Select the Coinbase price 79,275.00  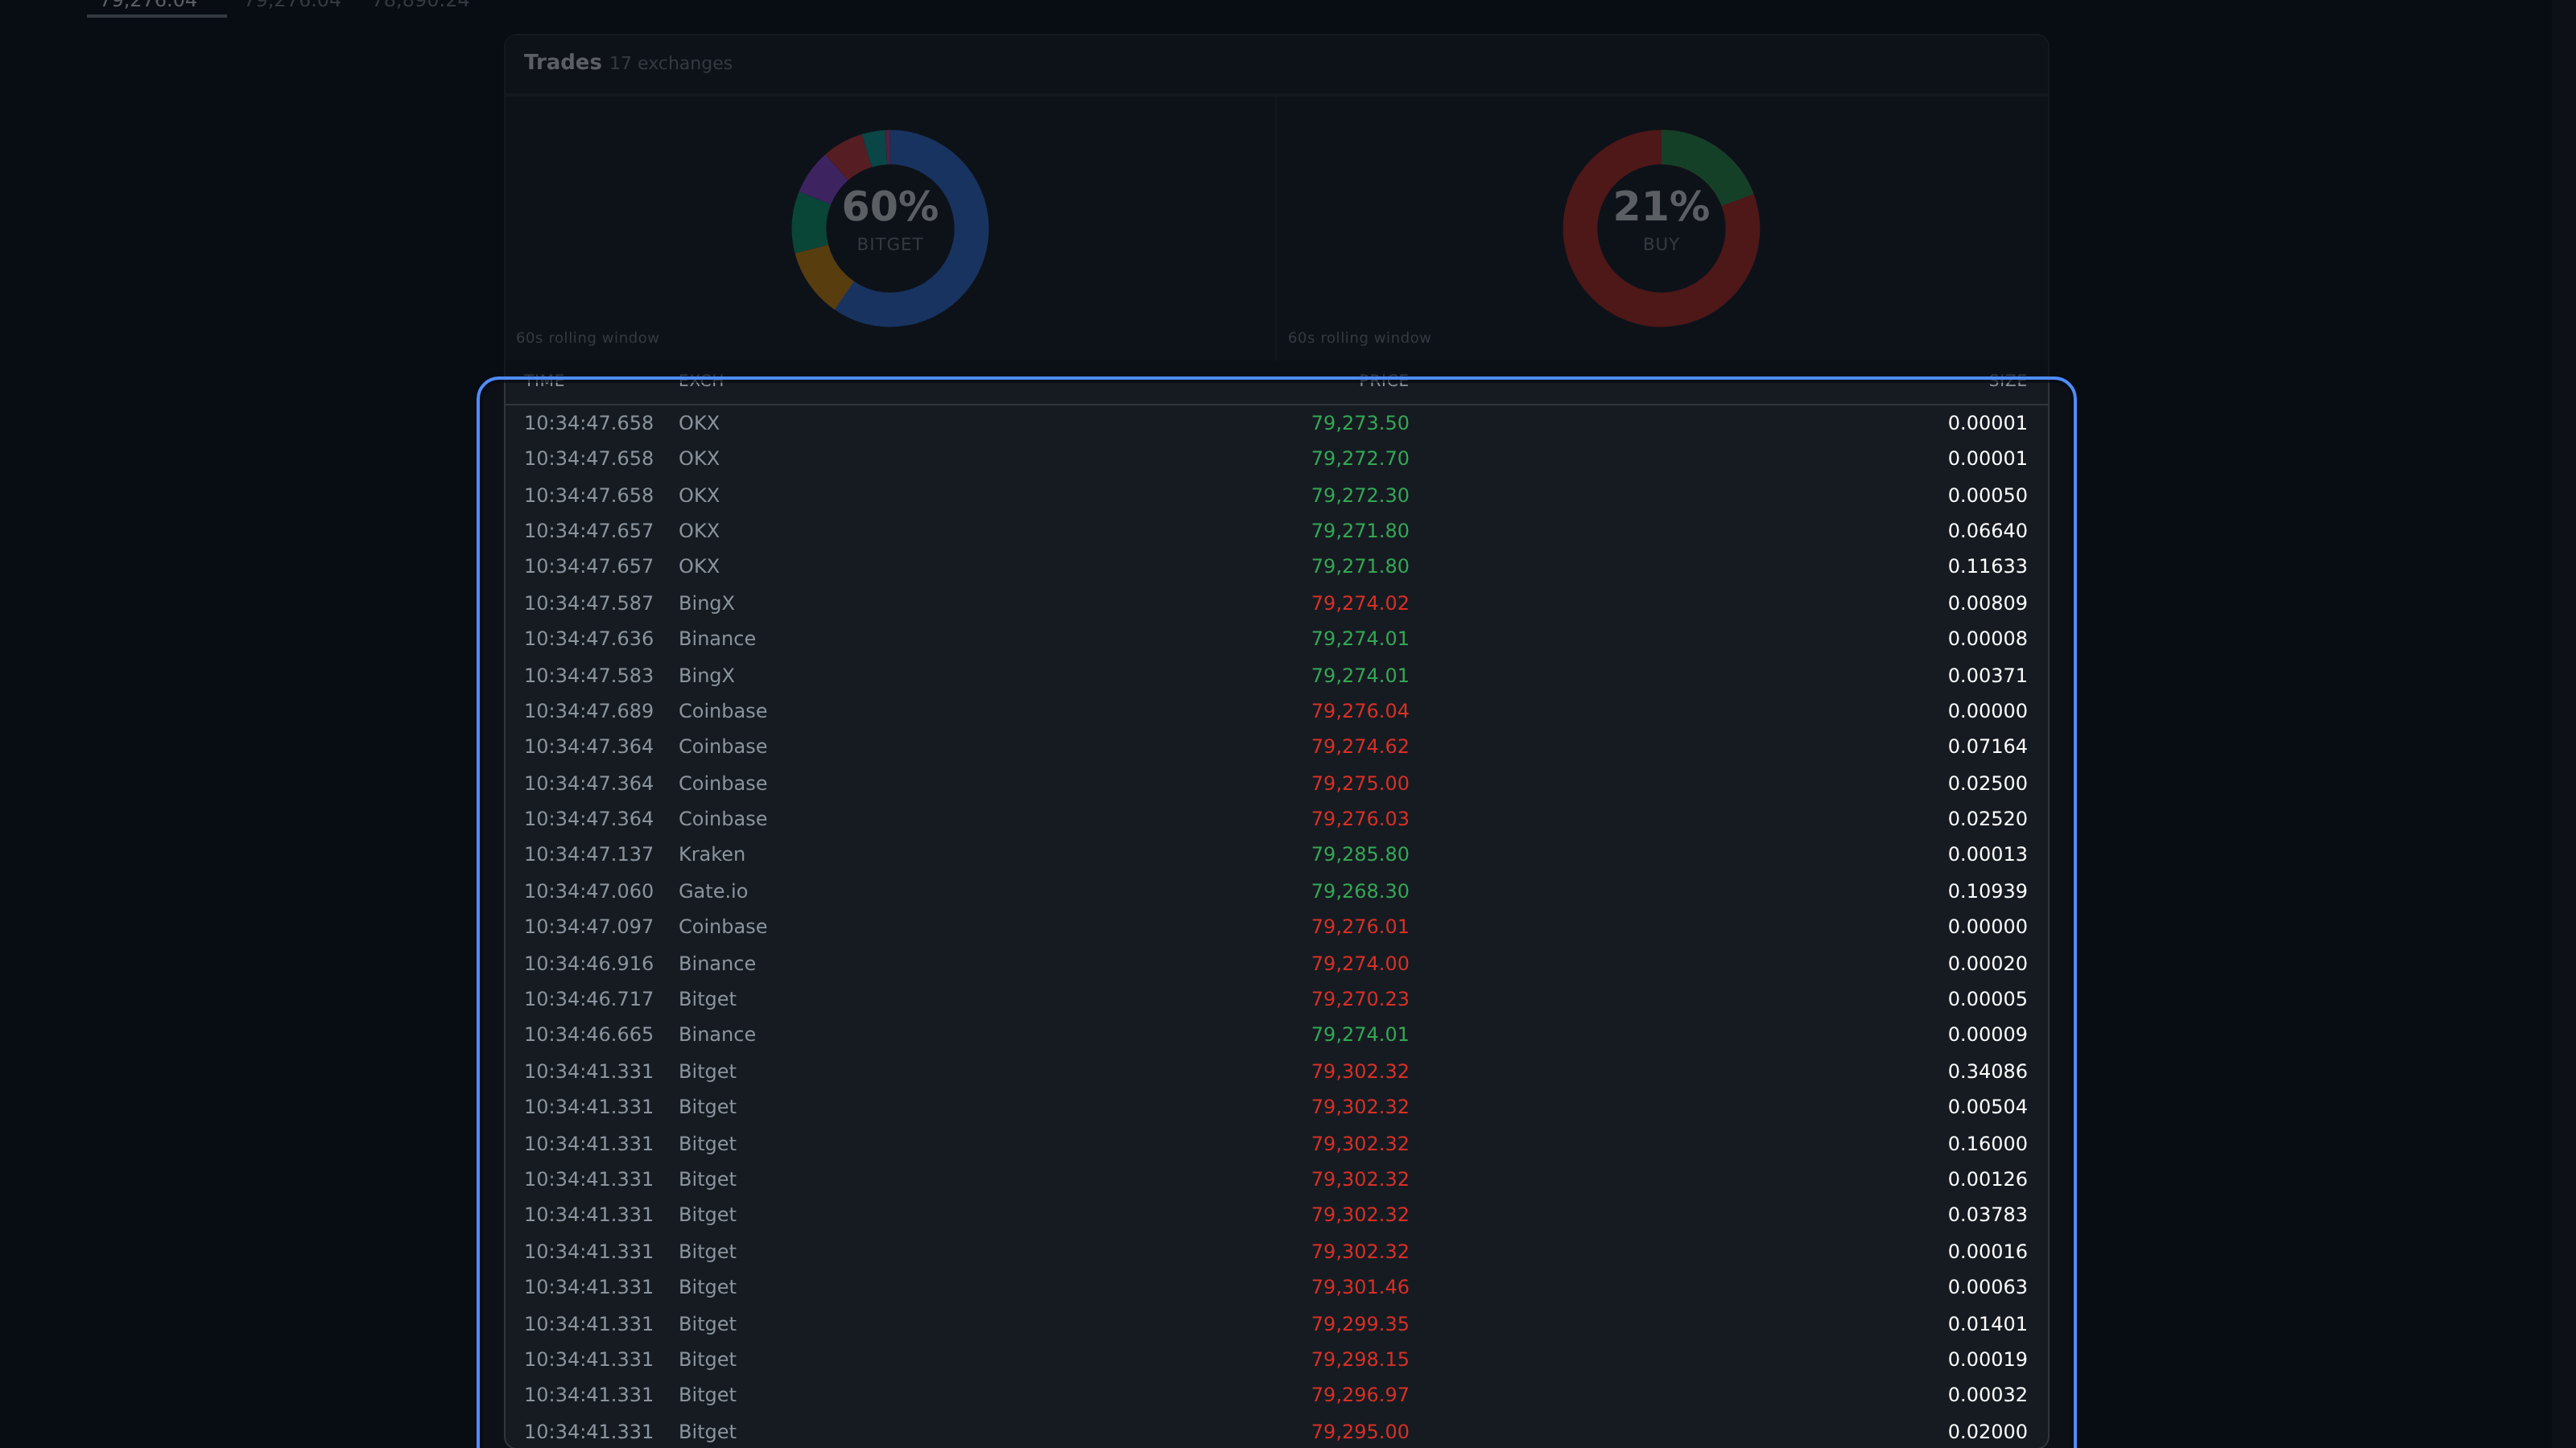[1360, 784]
